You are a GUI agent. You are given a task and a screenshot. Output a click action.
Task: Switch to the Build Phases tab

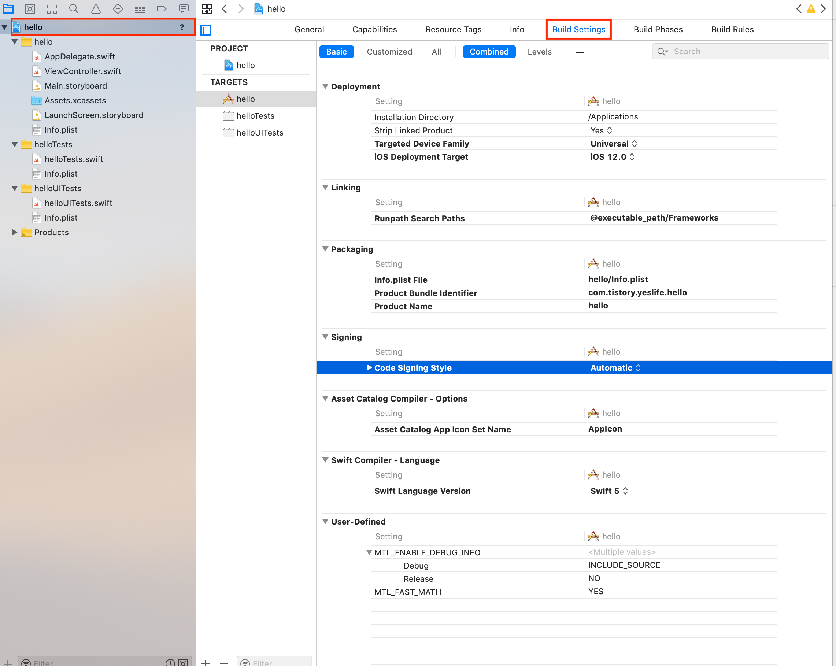(x=658, y=29)
